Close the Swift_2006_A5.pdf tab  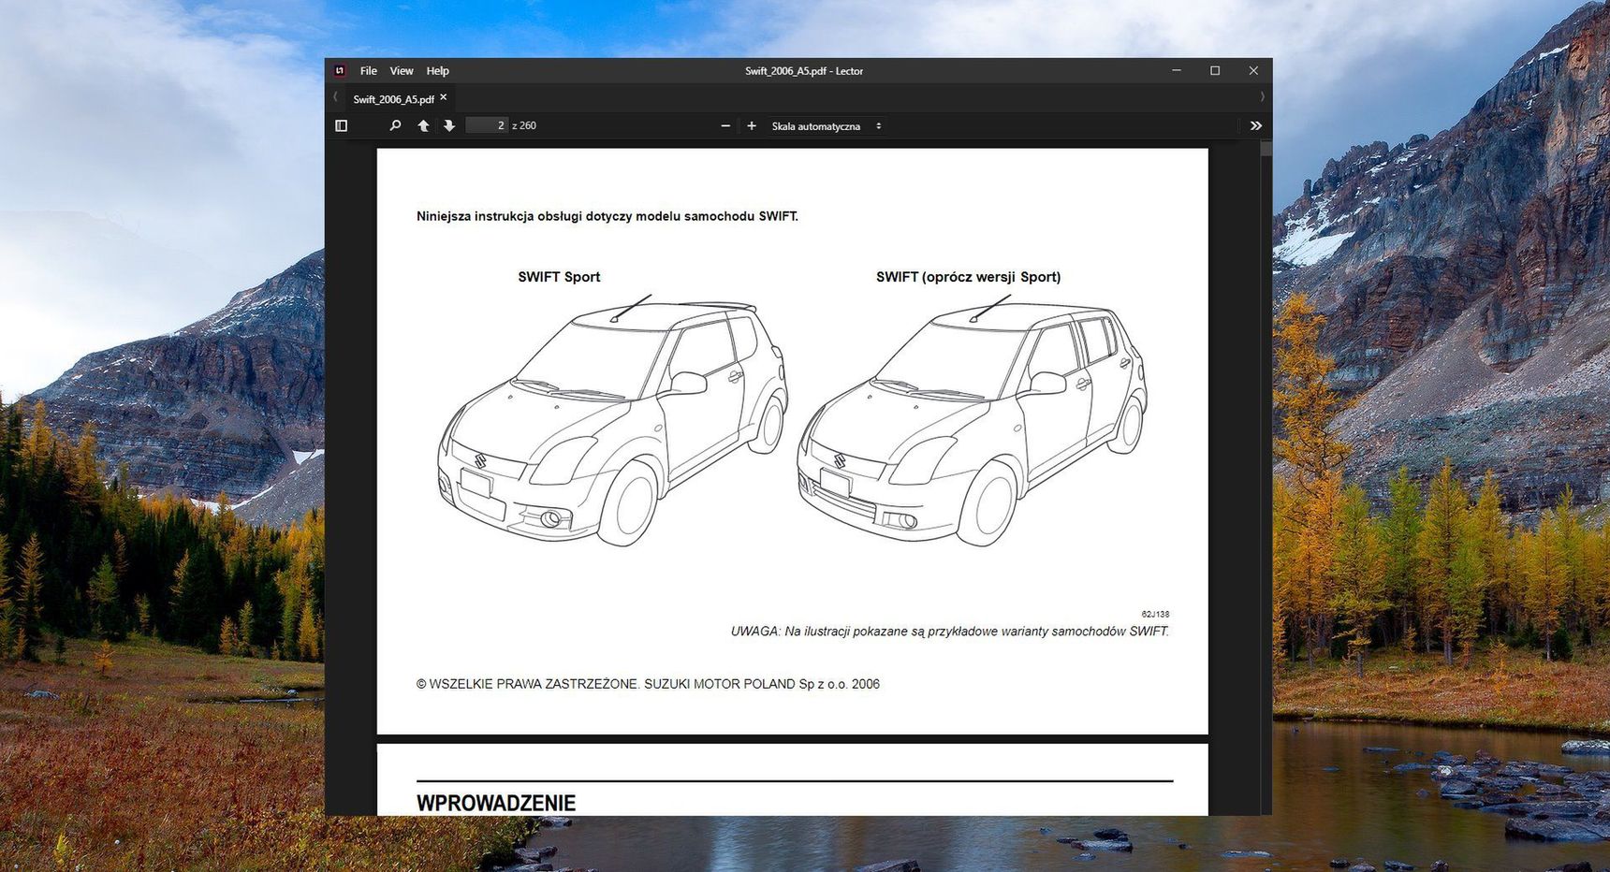pos(444,97)
